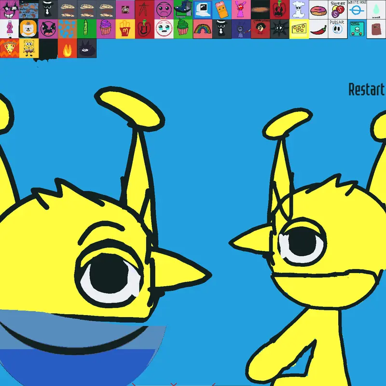Select the blue-spotted brown tile
Screen dimensions: 386x386
click(x=67, y=29)
